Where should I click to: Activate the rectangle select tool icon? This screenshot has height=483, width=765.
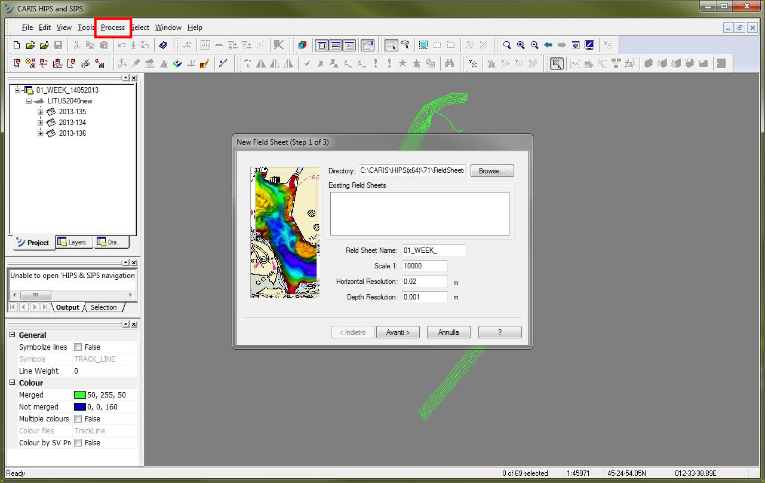tap(392, 45)
